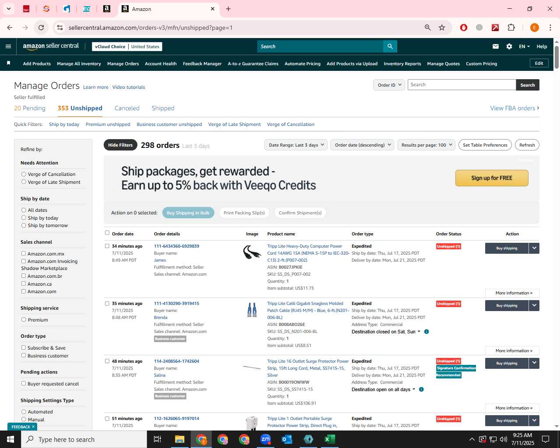Click the info icon beside Destination open on all days
560x448 pixels.
pos(421,389)
